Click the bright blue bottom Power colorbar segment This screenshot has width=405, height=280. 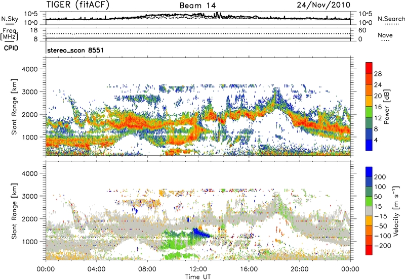click(x=369, y=145)
